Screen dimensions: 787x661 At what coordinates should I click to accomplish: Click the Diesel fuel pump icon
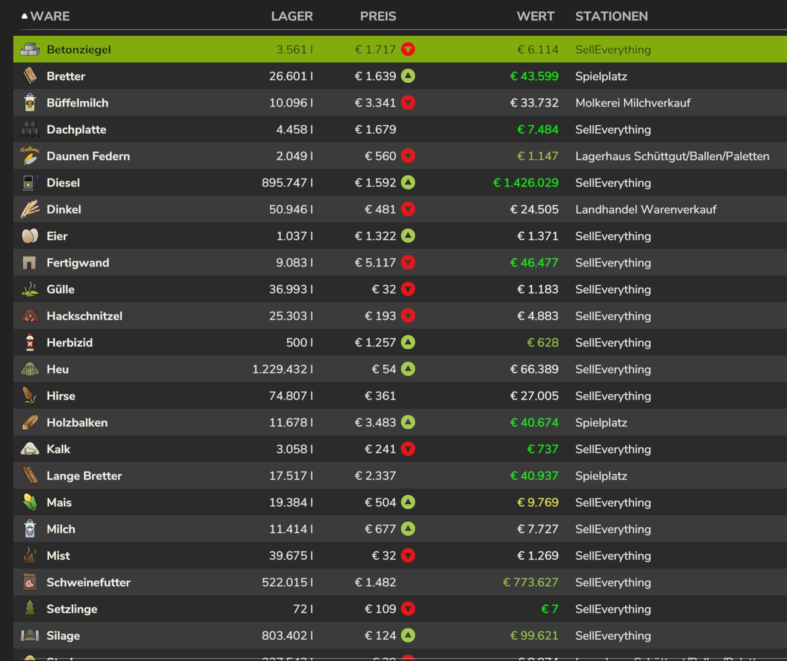pos(30,183)
